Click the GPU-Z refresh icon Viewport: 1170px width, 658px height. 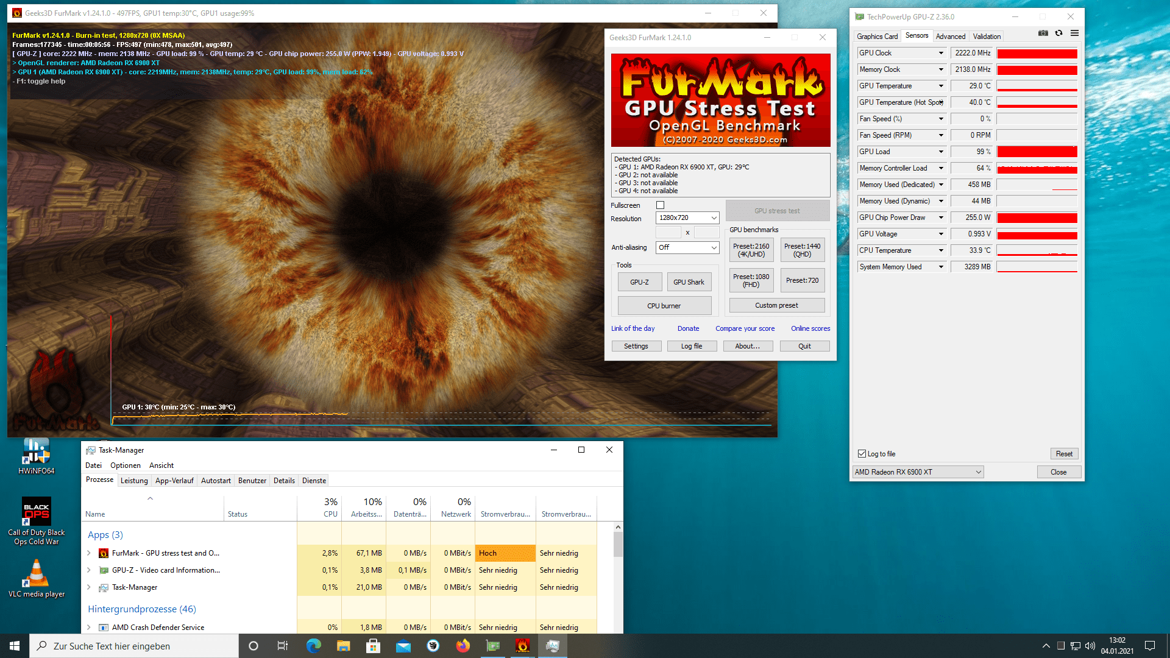(1058, 34)
